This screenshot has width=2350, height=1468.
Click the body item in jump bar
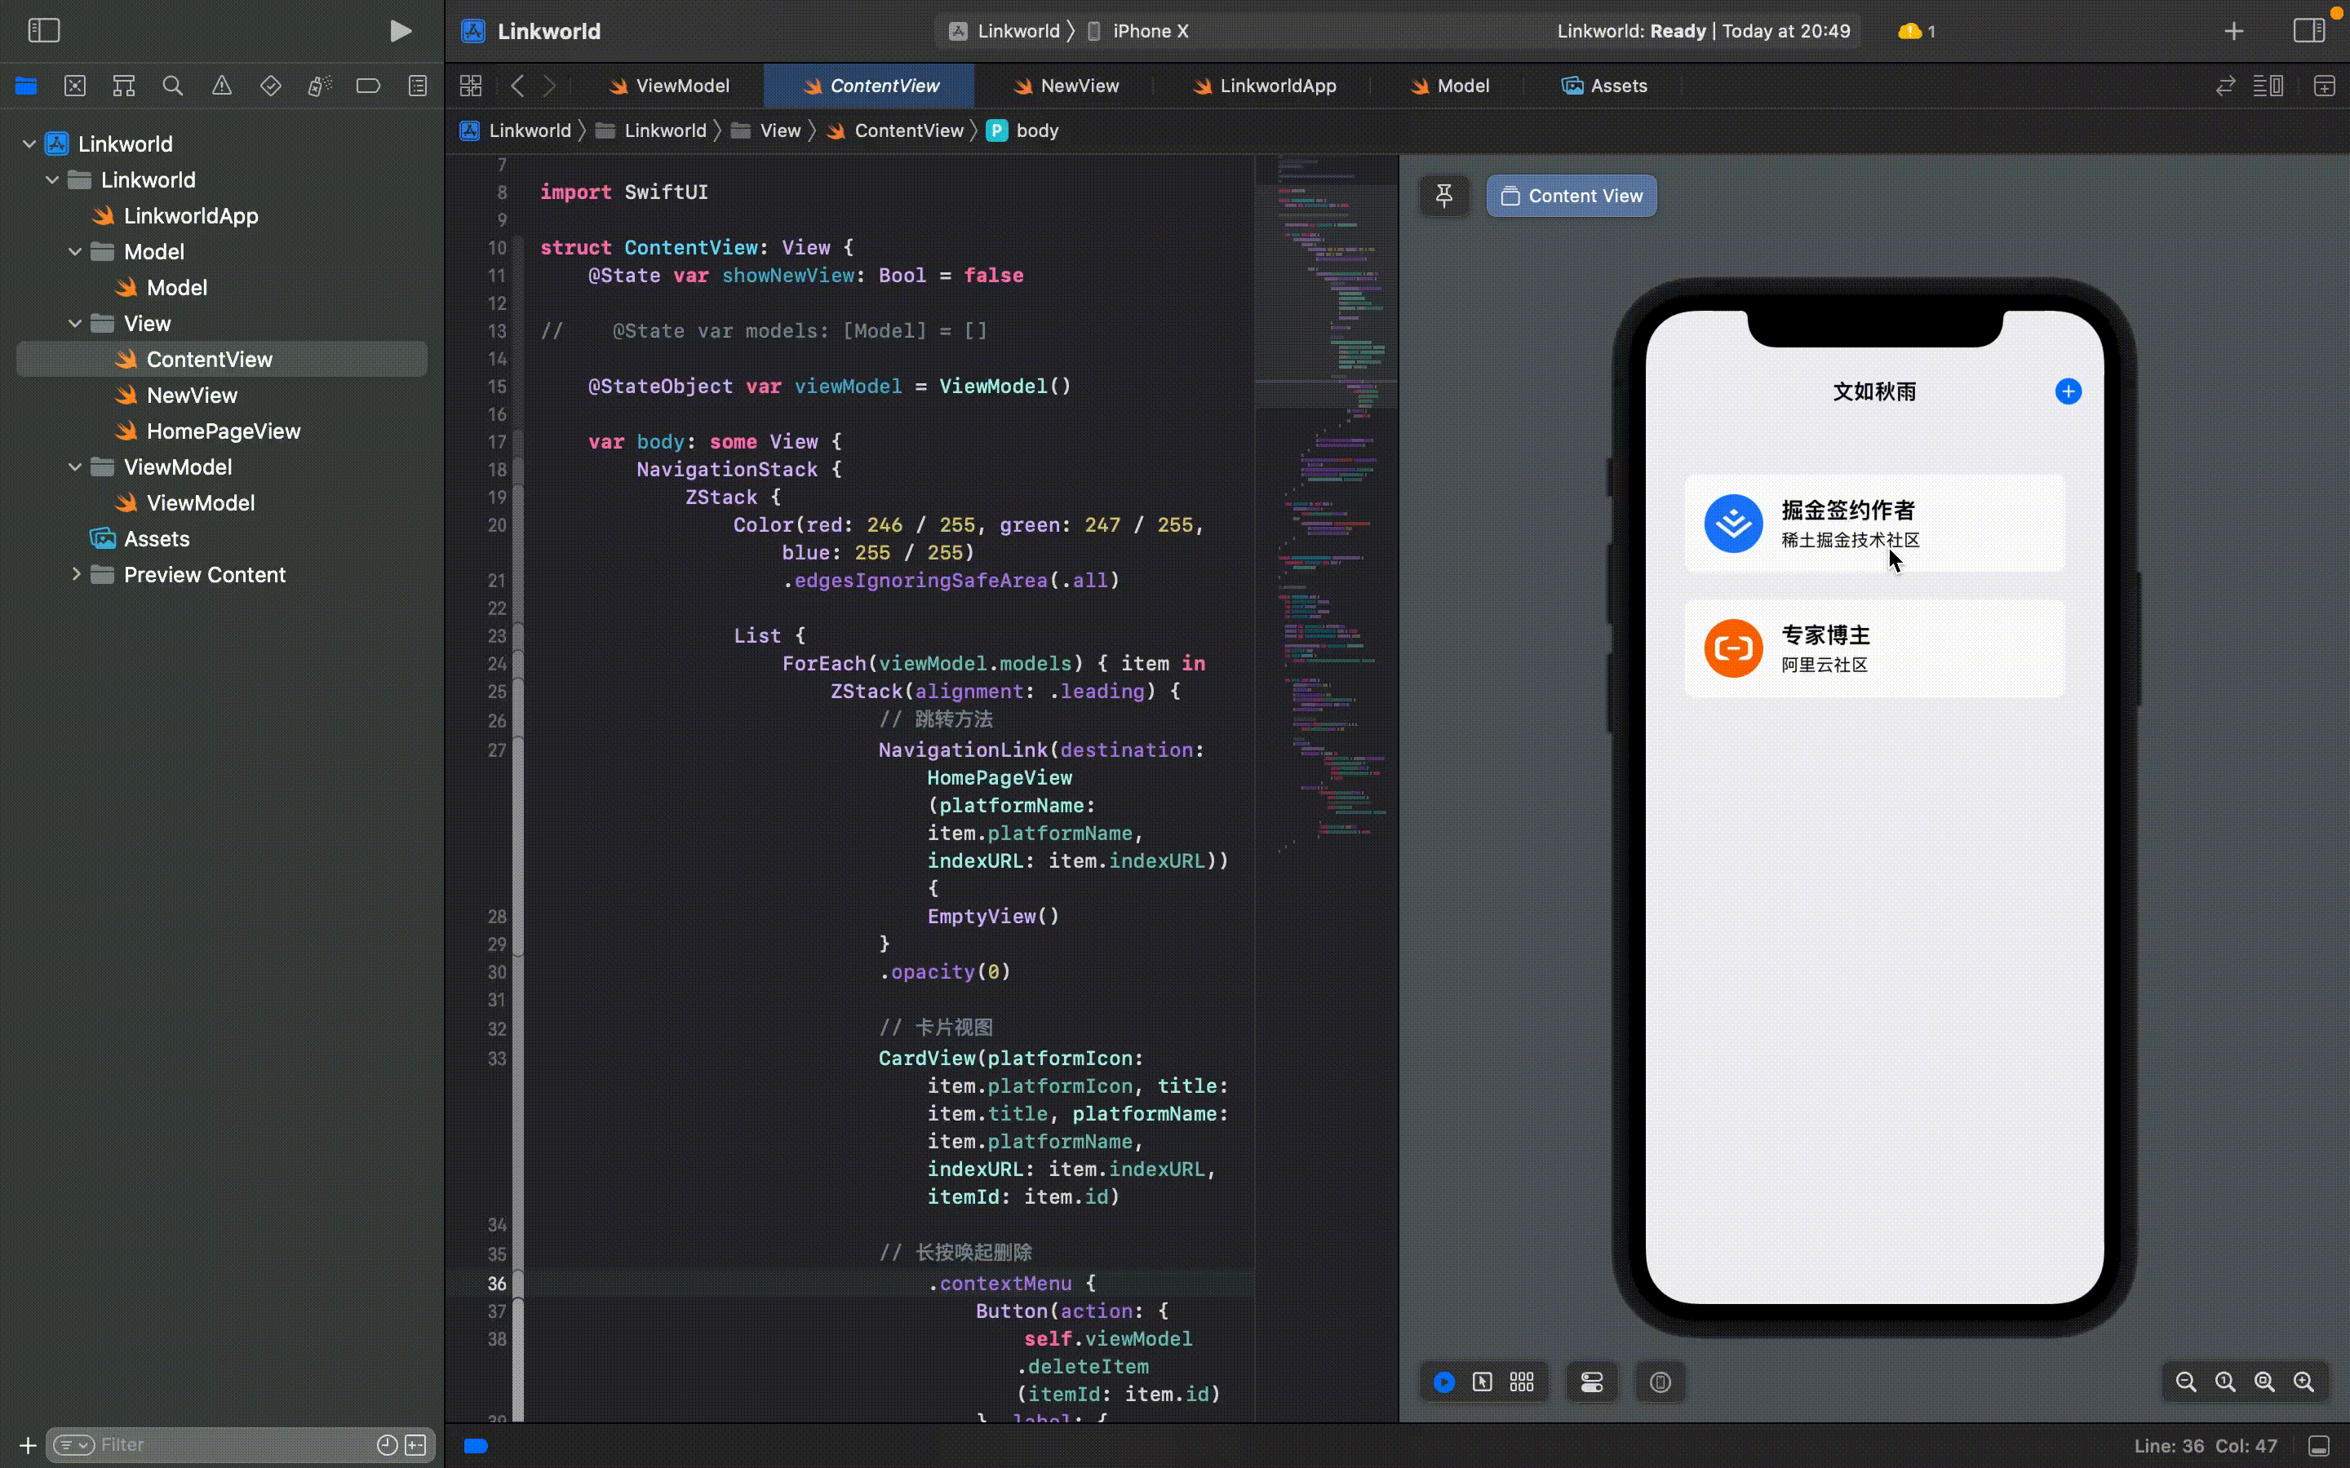pyautogui.click(x=1023, y=131)
